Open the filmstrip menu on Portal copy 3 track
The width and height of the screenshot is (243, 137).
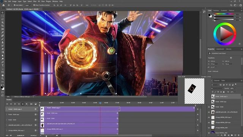click(36, 109)
